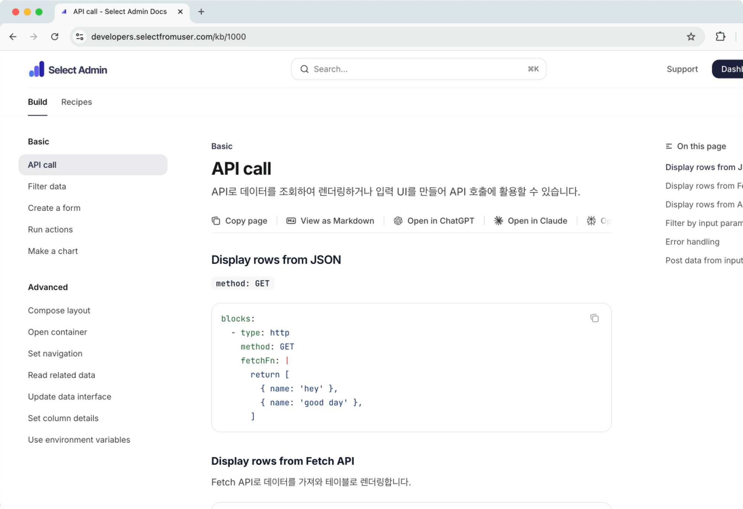The height and width of the screenshot is (509, 743).
Task: Click the Select Admin logo
Action: tap(68, 70)
